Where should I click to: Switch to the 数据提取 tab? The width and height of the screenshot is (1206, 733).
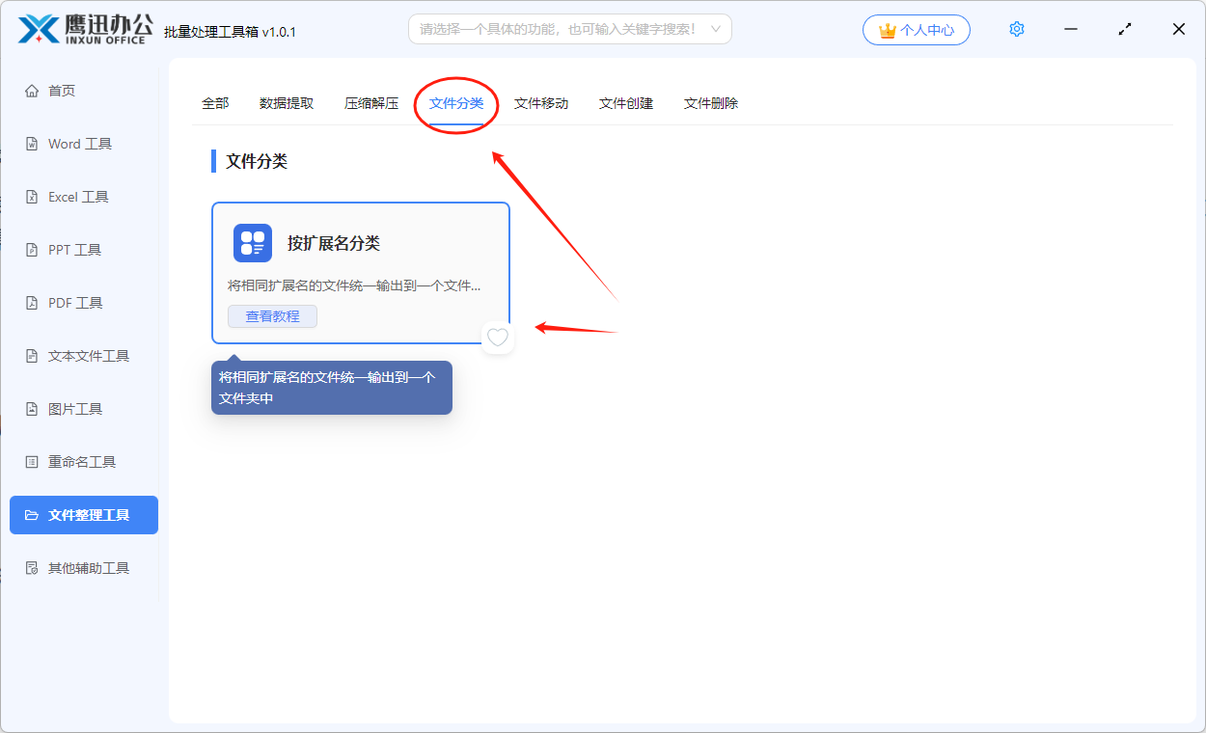(x=287, y=103)
